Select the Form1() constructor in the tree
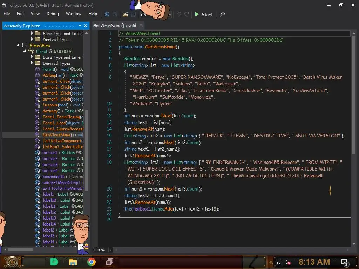 (63, 69)
